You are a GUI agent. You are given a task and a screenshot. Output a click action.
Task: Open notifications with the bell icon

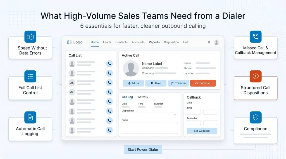209,42
